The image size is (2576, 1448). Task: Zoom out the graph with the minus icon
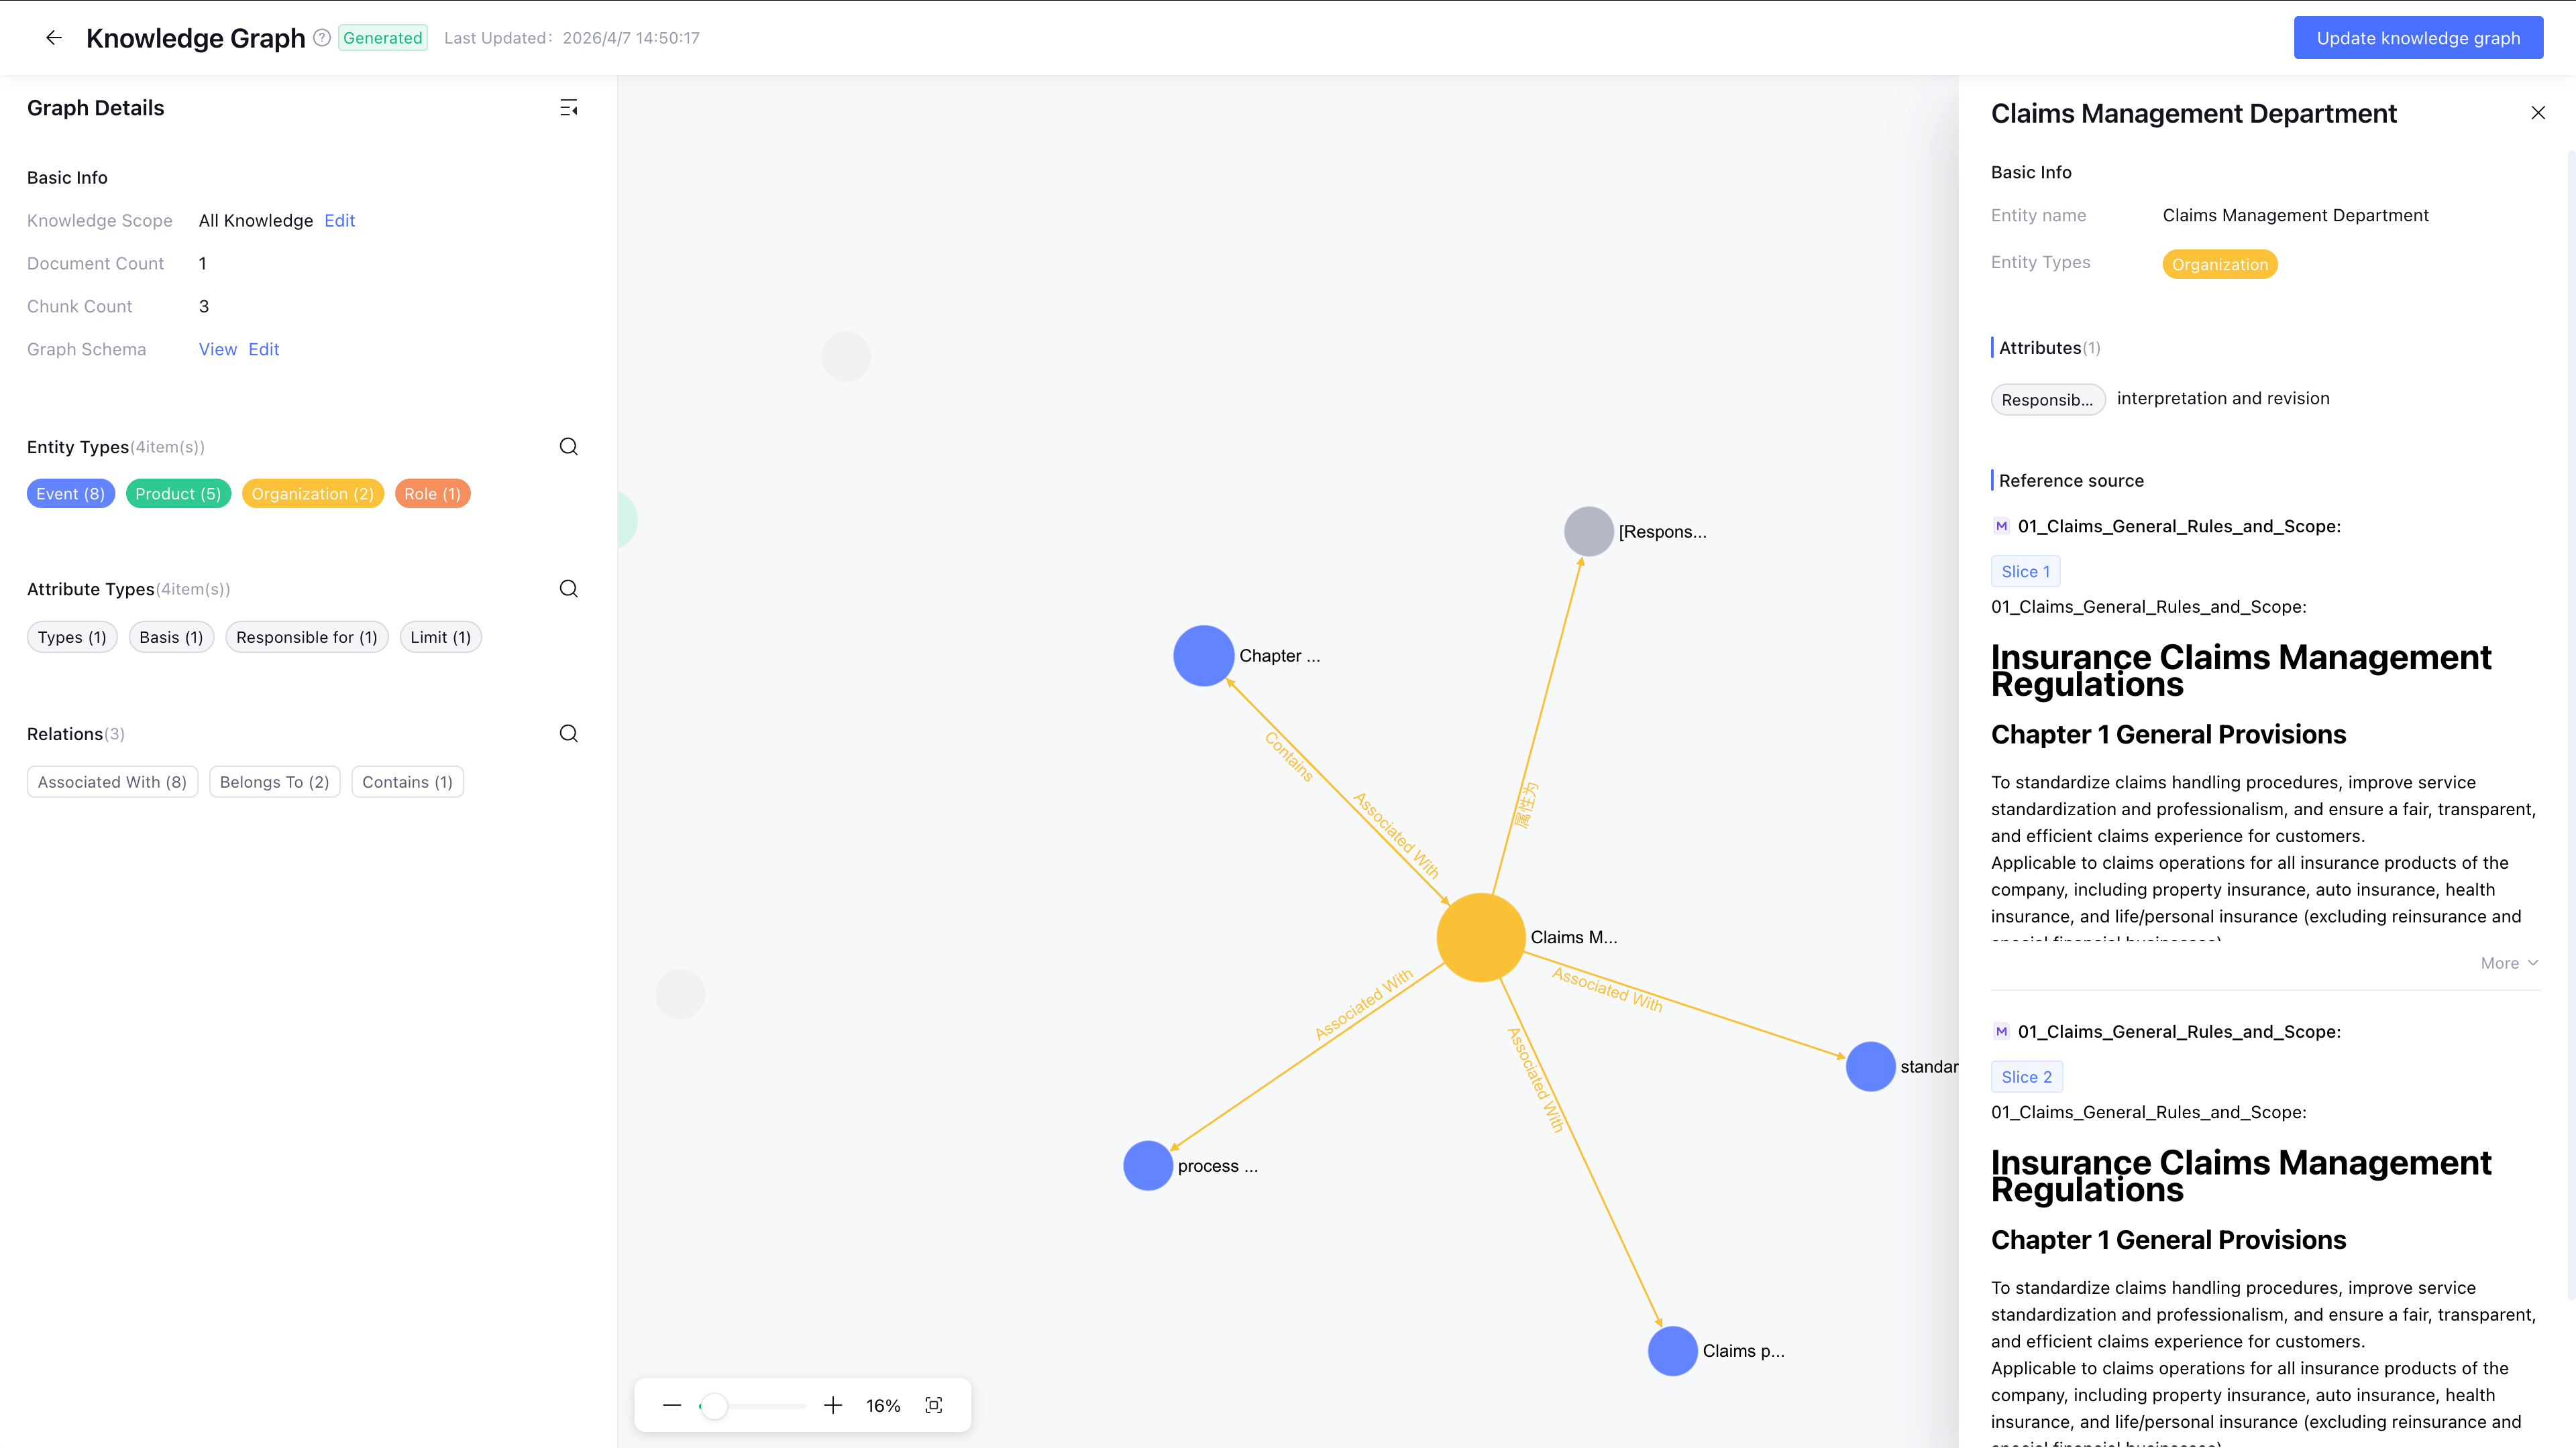click(x=672, y=1405)
